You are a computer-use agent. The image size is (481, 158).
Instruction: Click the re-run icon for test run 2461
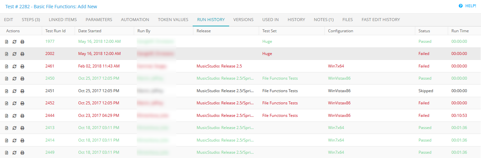14,66
